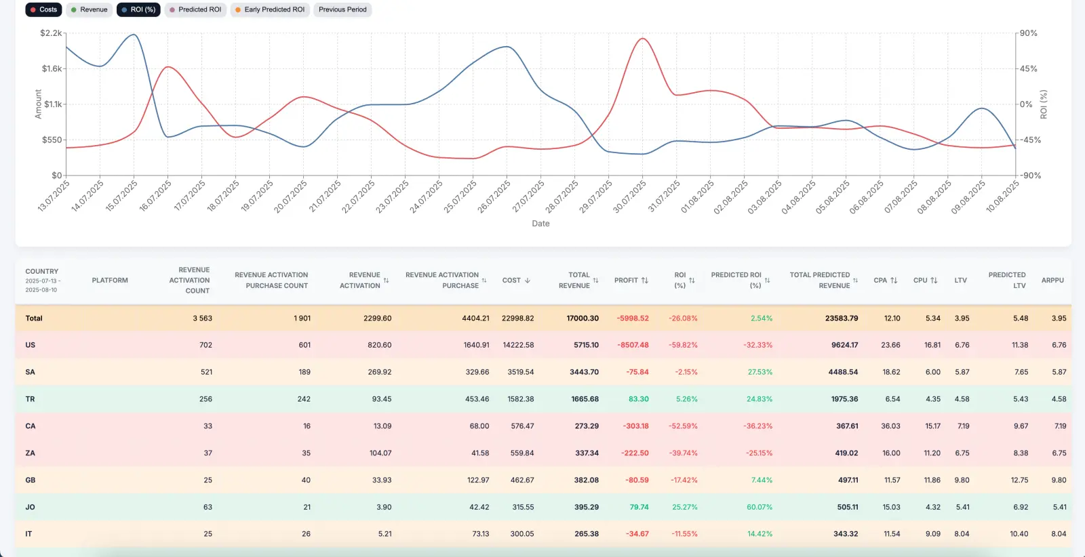Toggle the Previous Period chip
Image resolution: width=1085 pixels, height=557 pixels.
pyautogui.click(x=342, y=9)
